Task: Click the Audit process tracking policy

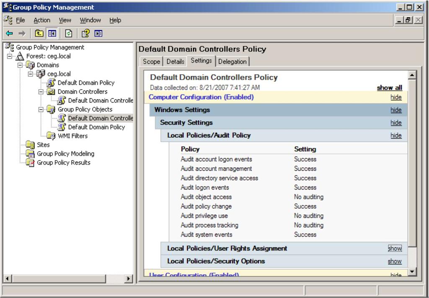Action: click(x=209, y=225)
